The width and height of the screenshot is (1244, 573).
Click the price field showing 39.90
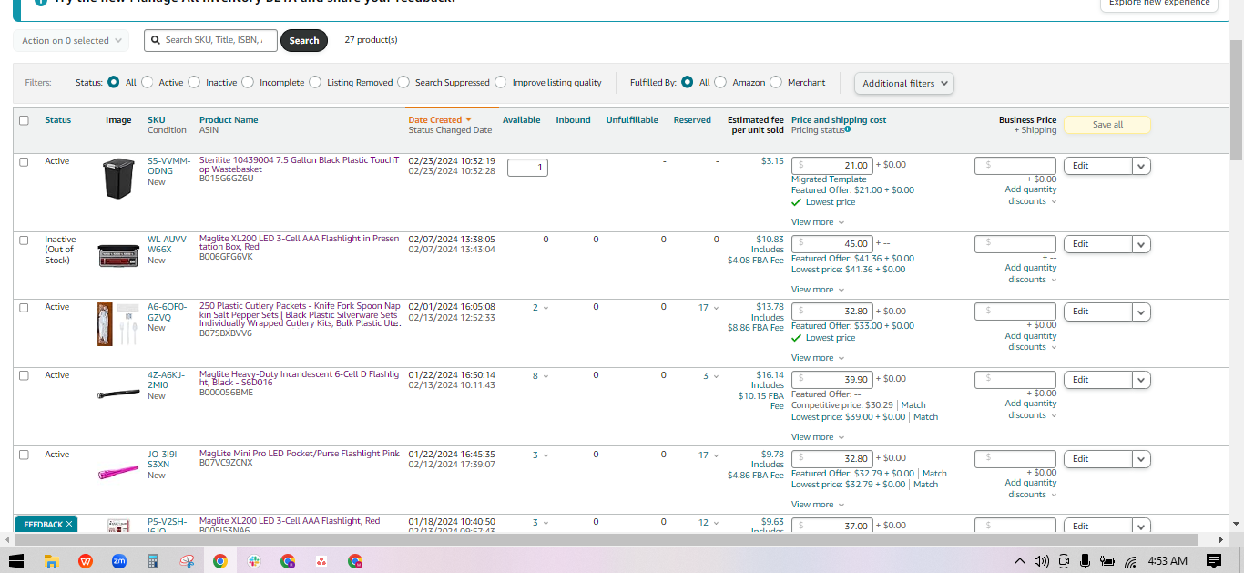(x=832, y=380)
